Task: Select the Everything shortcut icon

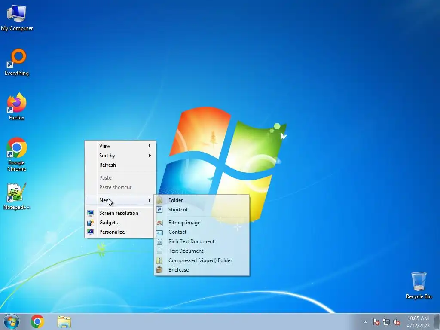Action: point(17,62)
